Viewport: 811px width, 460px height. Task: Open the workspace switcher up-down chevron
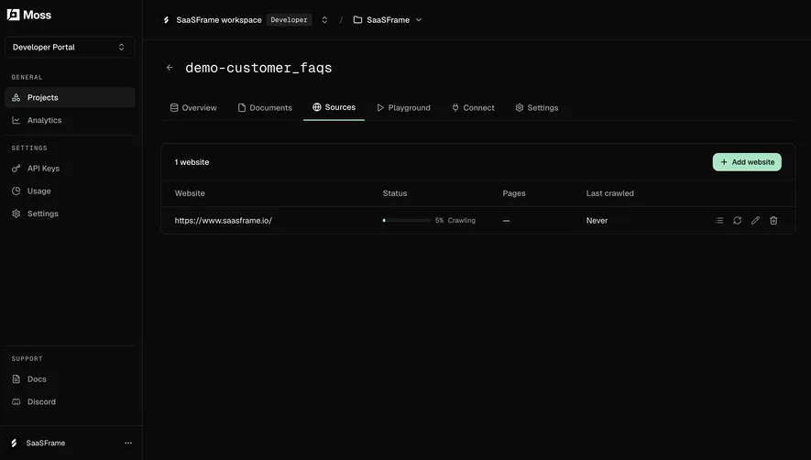[x=324, y=20]
